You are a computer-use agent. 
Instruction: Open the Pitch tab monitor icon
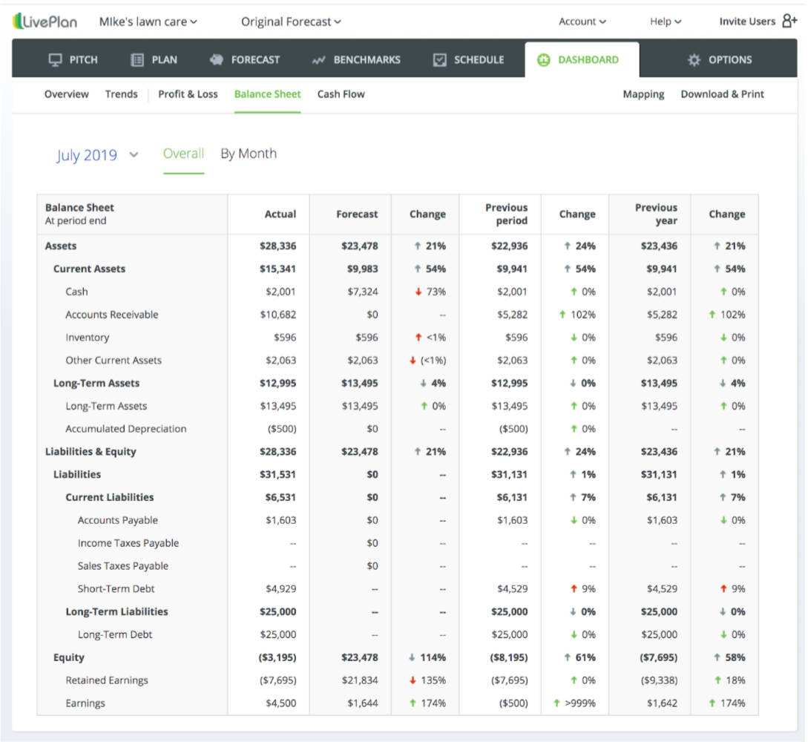pos(55,59)
